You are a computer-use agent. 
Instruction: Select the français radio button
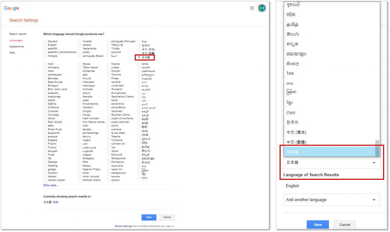point(45,56)
